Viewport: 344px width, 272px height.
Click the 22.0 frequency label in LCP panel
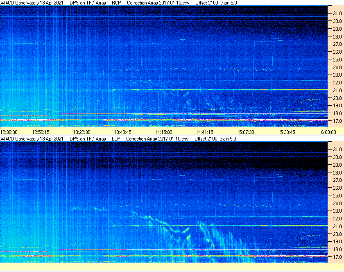point(337,218)
